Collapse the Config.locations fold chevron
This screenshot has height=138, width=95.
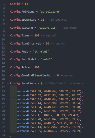(8, 83)
